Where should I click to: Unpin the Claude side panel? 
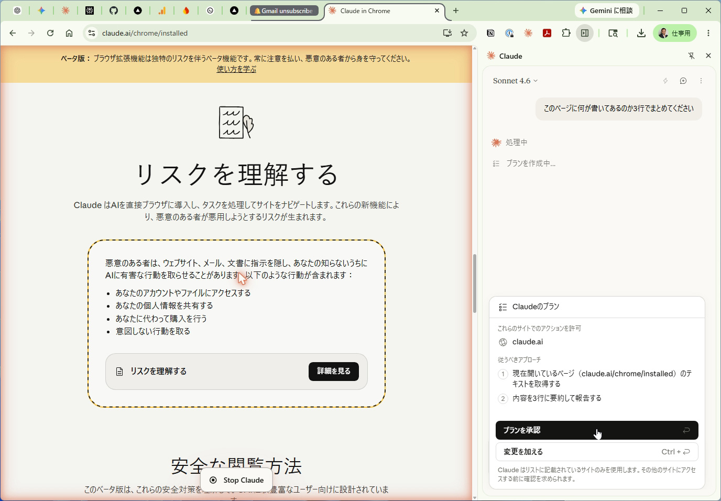691,56
